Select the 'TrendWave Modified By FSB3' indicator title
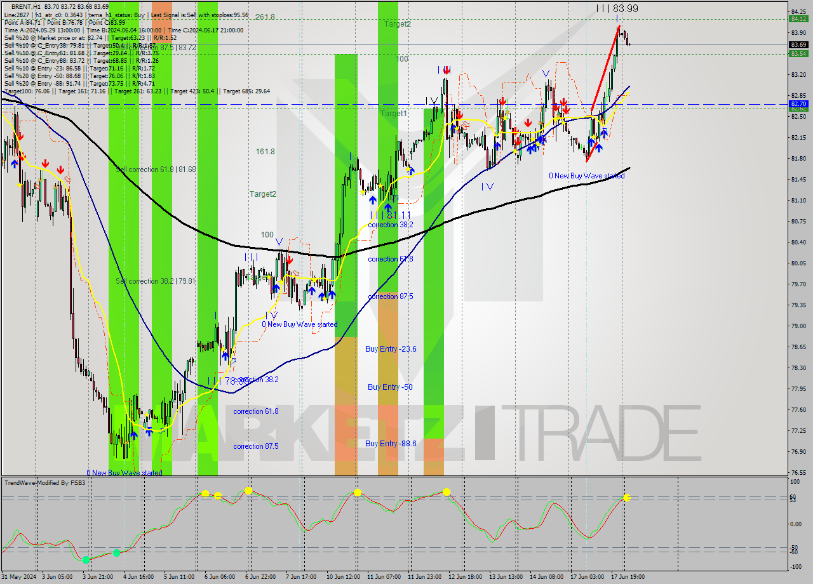 coord(44,483)
